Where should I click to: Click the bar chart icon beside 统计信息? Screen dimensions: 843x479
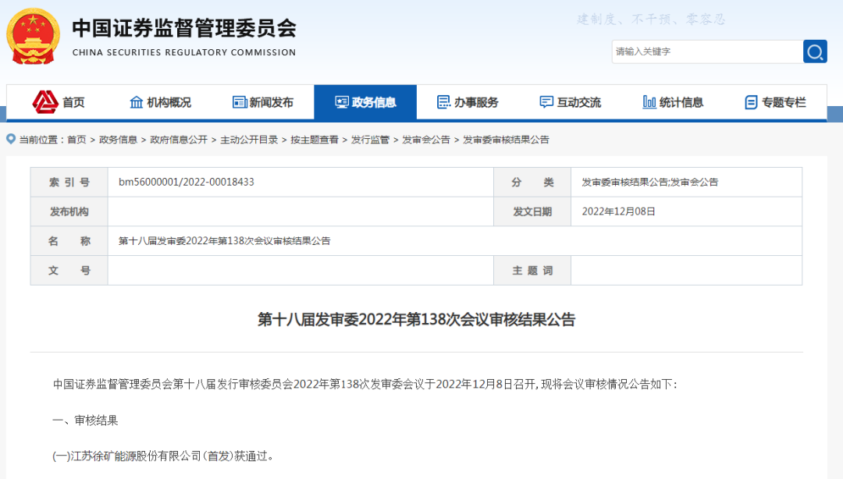click(649, 102)
